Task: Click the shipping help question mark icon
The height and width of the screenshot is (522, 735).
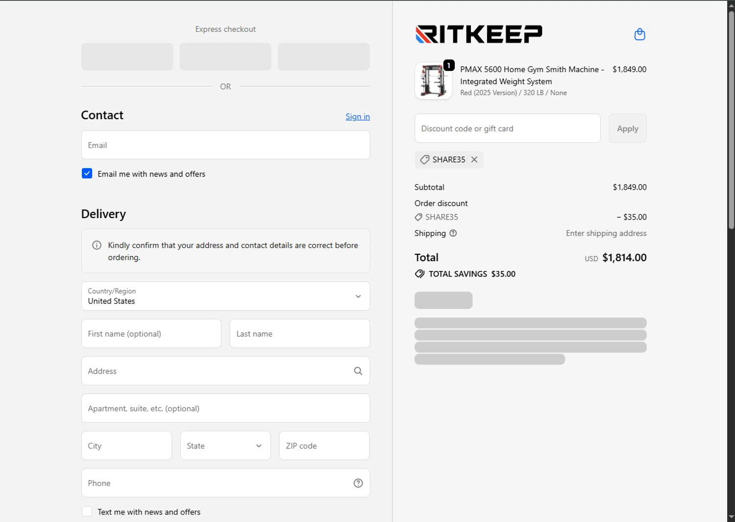Action: [453, 233]
